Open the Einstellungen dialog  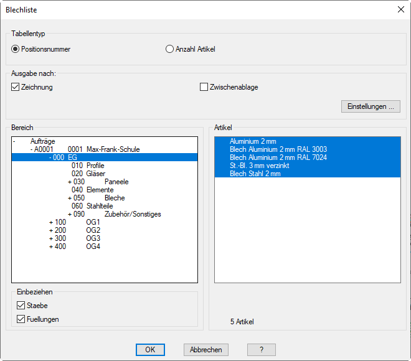pos(370,106)
